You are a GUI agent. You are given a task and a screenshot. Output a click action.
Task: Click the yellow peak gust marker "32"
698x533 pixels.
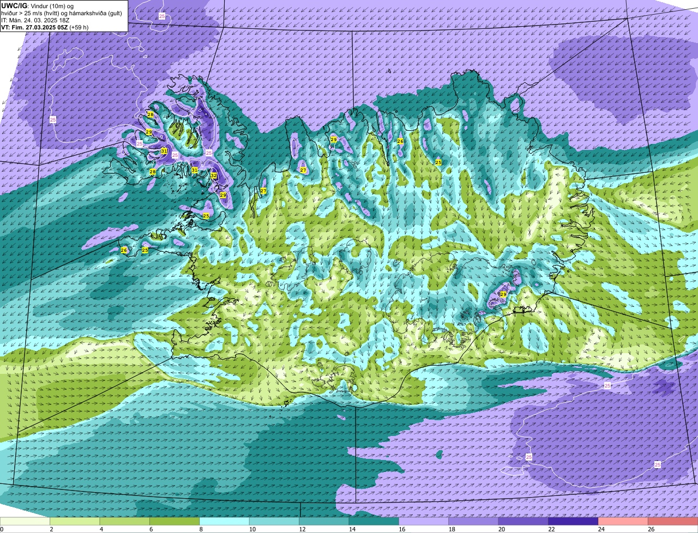click(214, 175)
